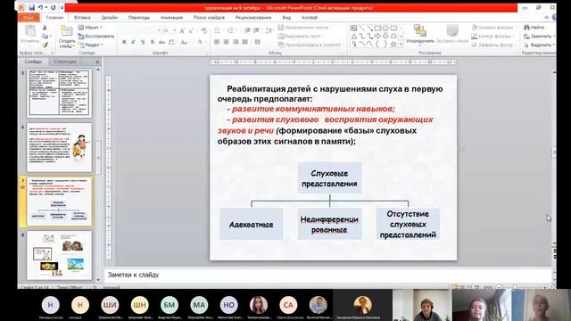Click the bulleted list icon
This screenshot has width=571, height=321.
point(217,30)
